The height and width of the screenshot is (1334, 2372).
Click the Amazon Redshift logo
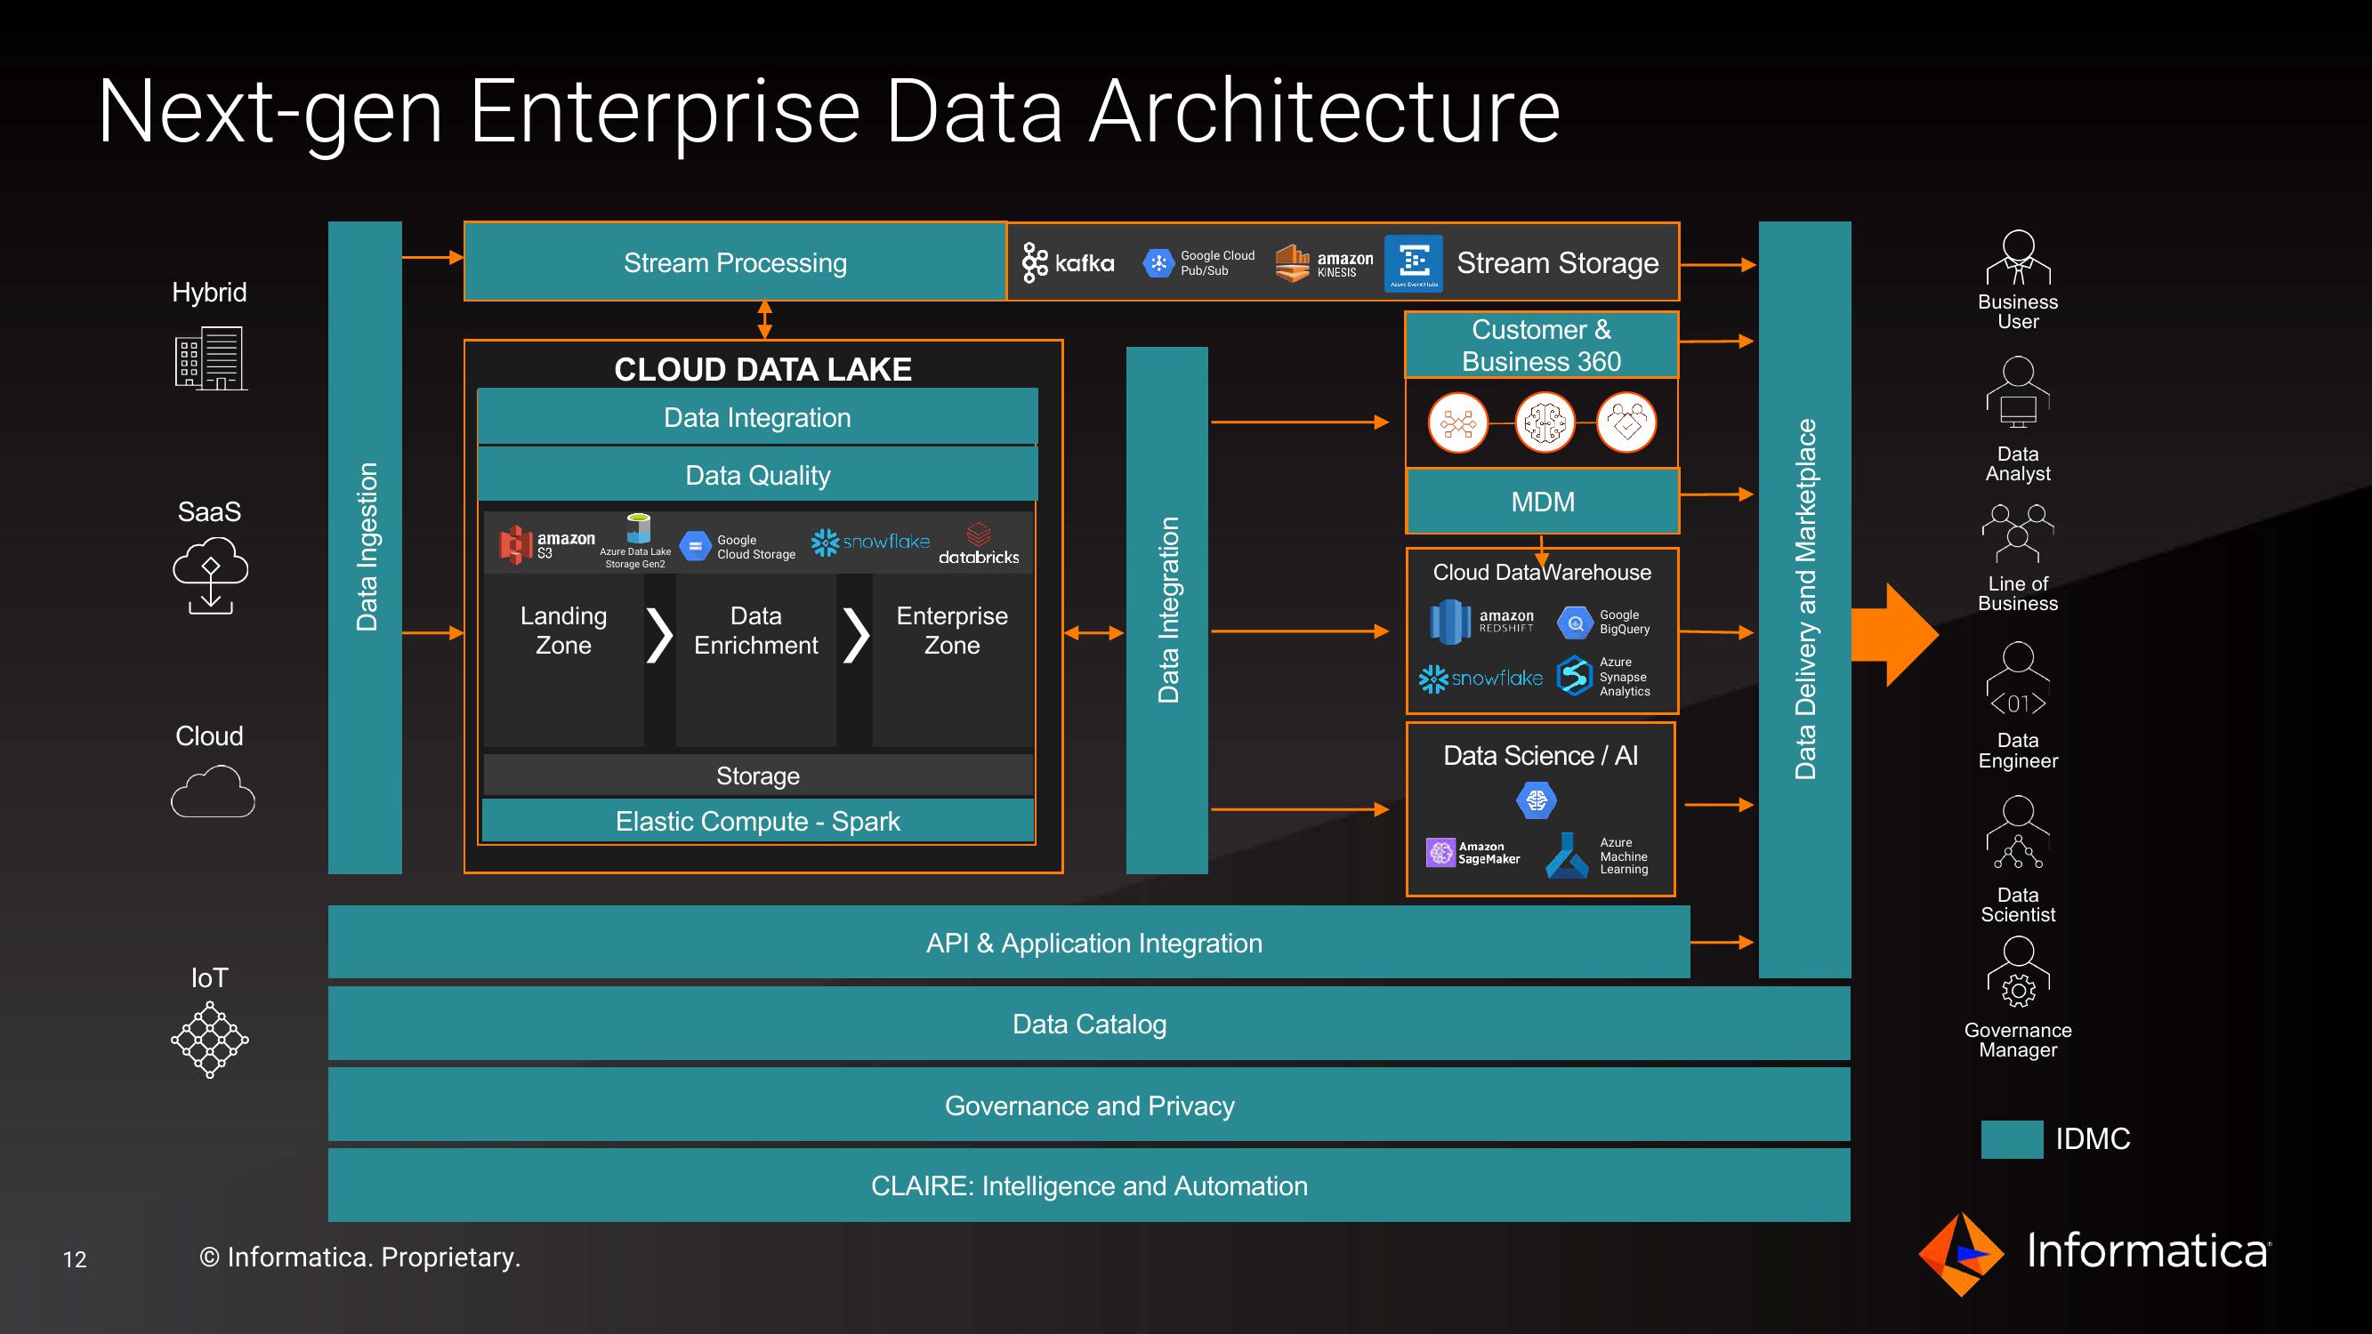tap(1481, 622)
